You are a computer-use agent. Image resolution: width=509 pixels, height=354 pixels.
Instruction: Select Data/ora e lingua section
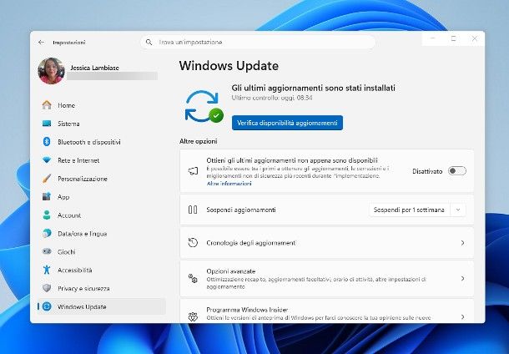(101, 234)
